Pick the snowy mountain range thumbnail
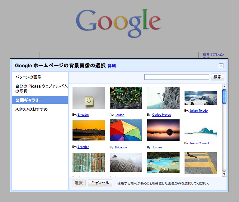This screenshot has width=239, height=202. (201, 98)
